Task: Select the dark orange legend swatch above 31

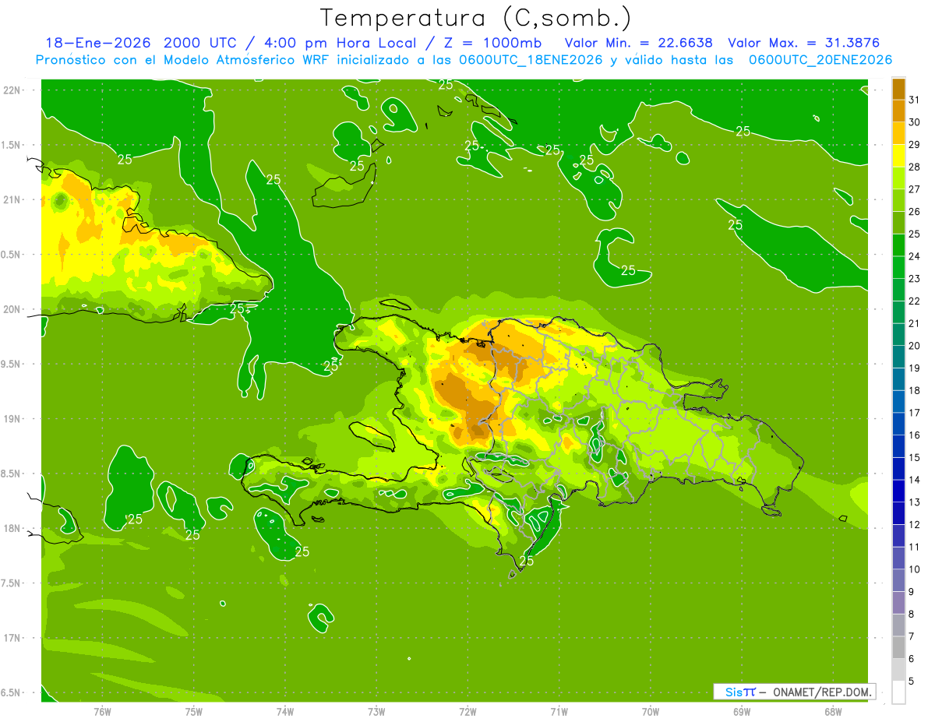Action: point(898,89)
